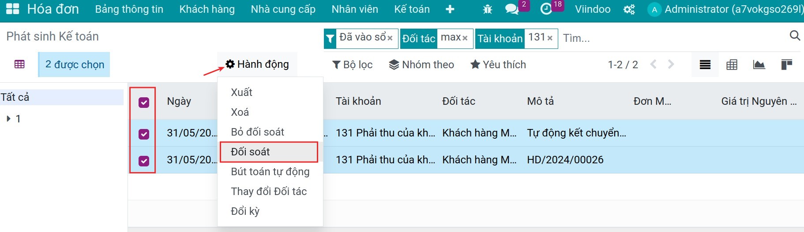Sort by 'Tài khoản' column header
Screen dimensions: 804x232
pyautogui.click(x=358, y=101)
